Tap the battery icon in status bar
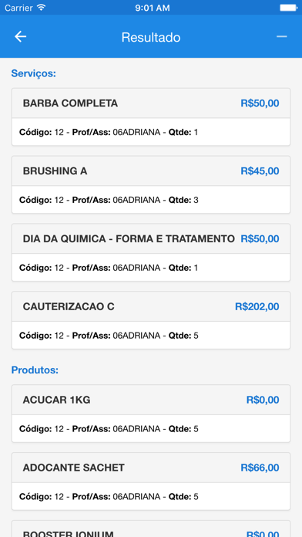This screenshot has height=537, width=302. [288, 8]
